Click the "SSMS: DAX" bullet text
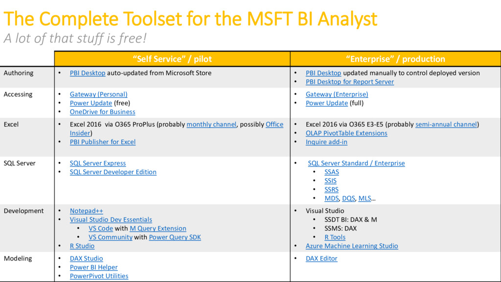The height and width of the screenshot is (282, 501). 341,228
